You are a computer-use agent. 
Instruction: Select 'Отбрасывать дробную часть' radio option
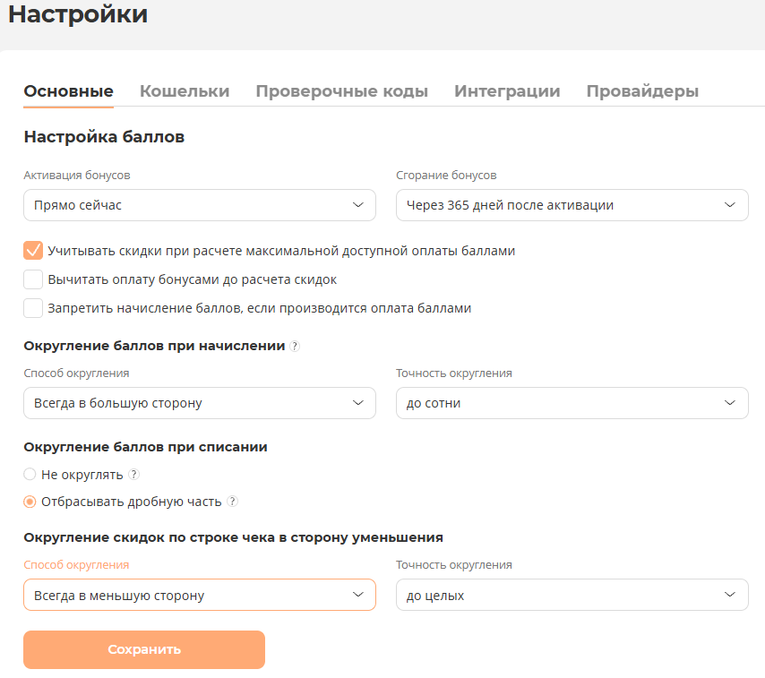point(30,502)
